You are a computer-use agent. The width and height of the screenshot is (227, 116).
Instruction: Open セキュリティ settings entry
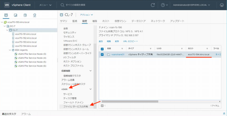point(70,33)
